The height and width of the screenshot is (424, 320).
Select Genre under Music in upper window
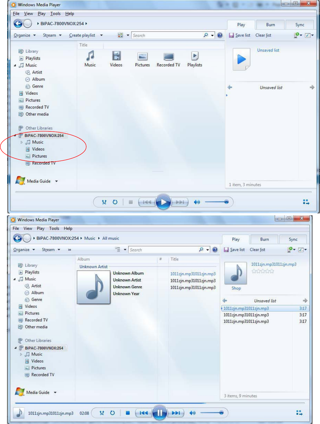pos(38,86)
